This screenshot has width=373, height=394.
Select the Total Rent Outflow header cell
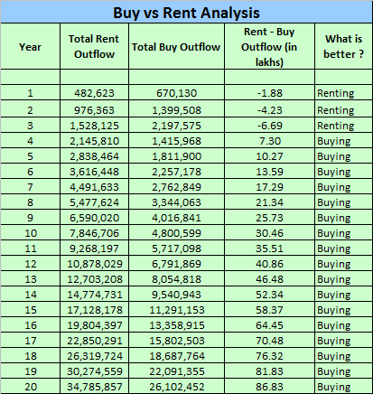click(x=94, y=46)
